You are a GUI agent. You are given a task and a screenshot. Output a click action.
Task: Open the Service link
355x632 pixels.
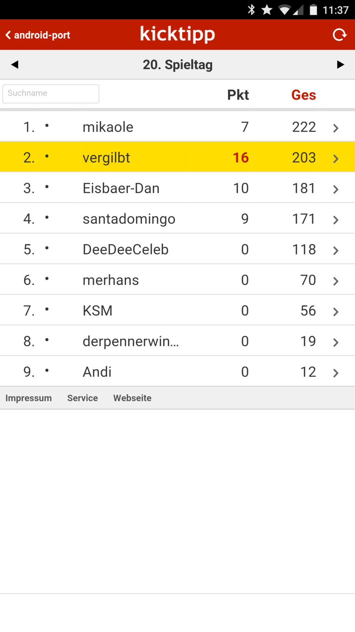tap(82, 398)
